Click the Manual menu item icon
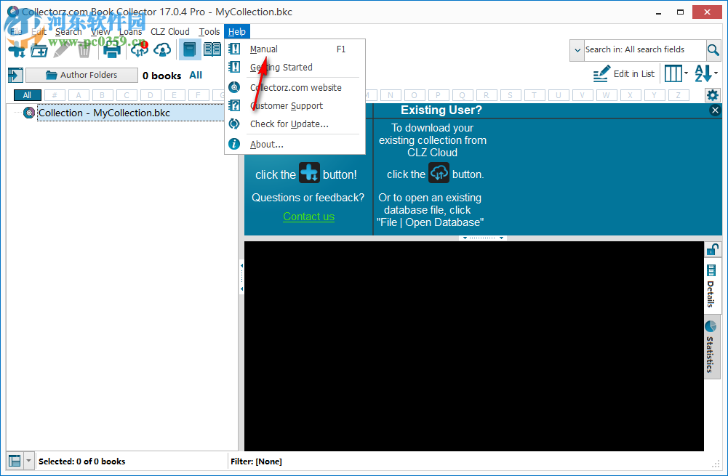 (234, 49)
